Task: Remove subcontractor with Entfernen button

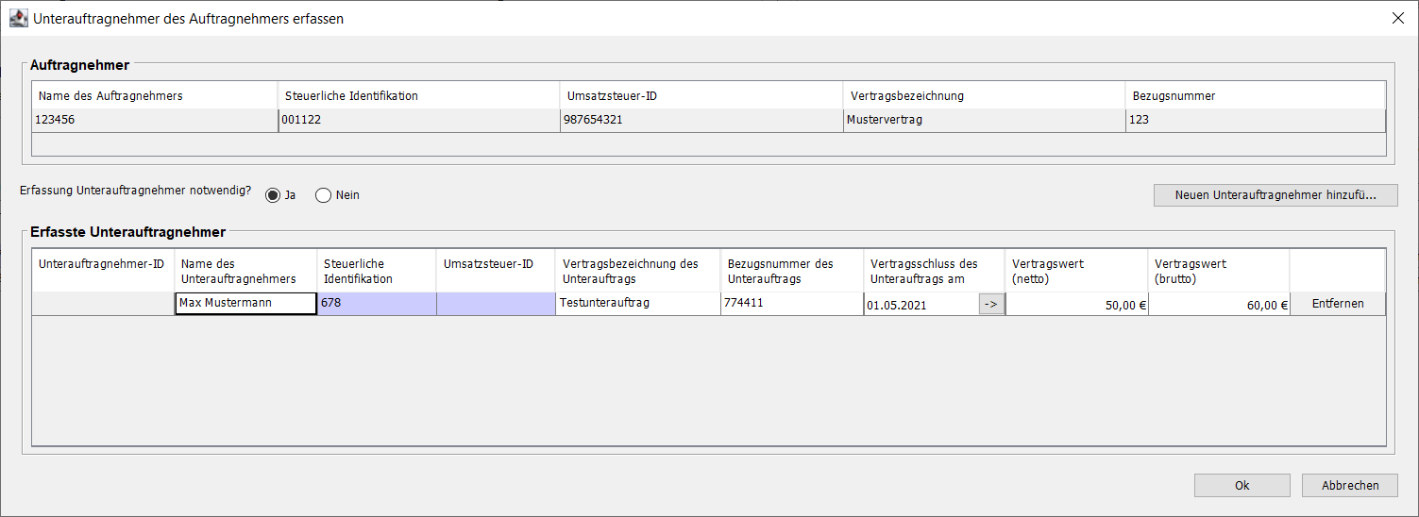Action: pos(1338,304)
